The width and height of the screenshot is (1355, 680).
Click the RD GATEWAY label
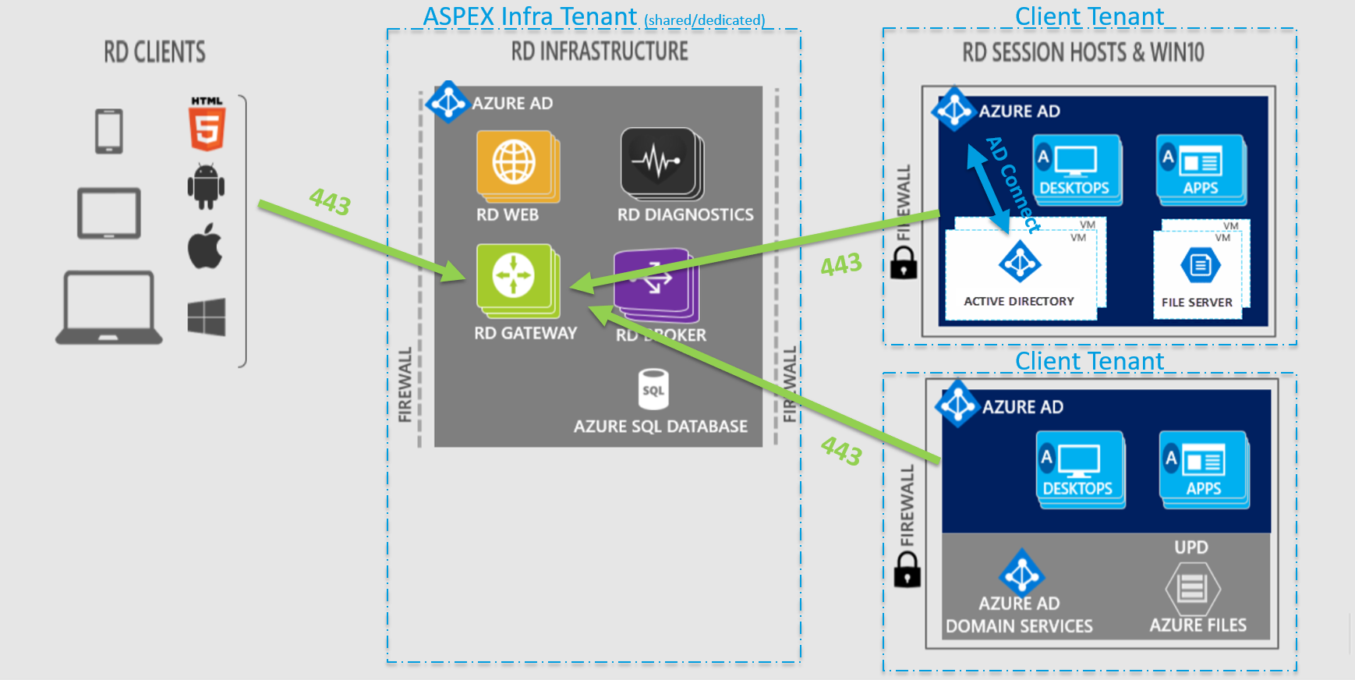(x=525, y=333)
